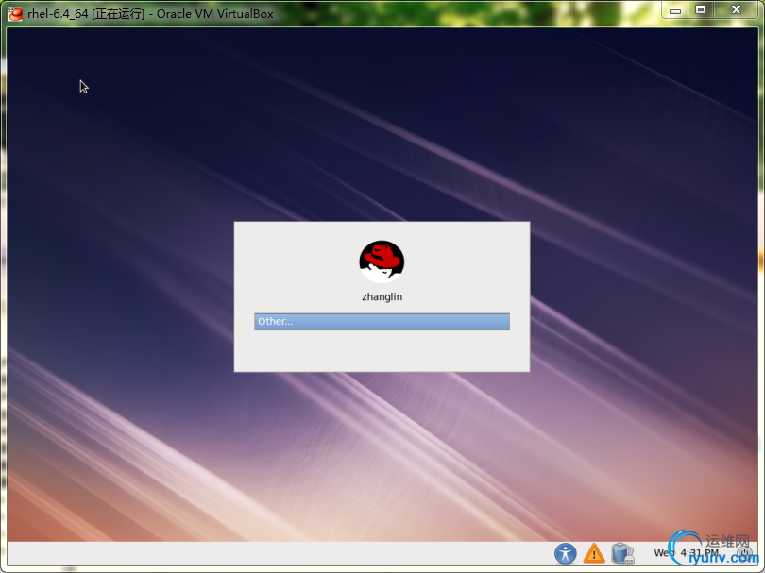765x573 pixels.
Task: Minimize the VirtualBox window
Action: pyautogui.click(x=675, y=10)
